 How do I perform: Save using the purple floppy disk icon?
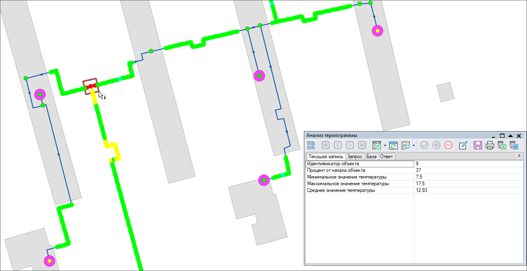(478, 145)
